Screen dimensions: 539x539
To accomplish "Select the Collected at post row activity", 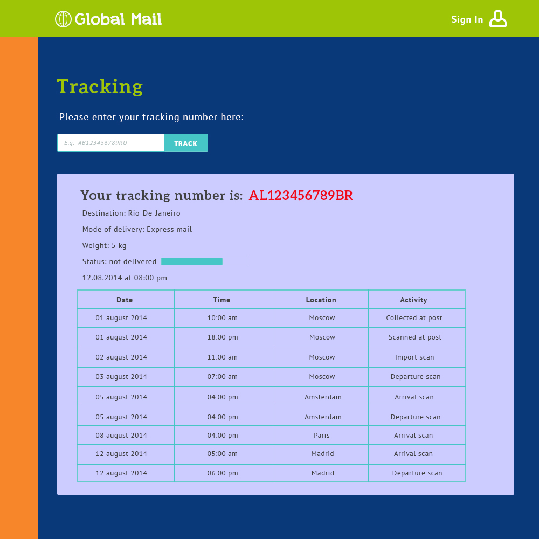I will [414, 318].
